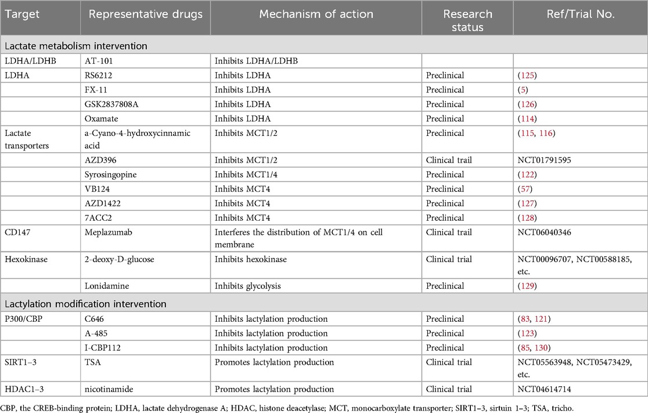
Task: Select the Ref/Trial No. column header
Action: coord(580,18)
